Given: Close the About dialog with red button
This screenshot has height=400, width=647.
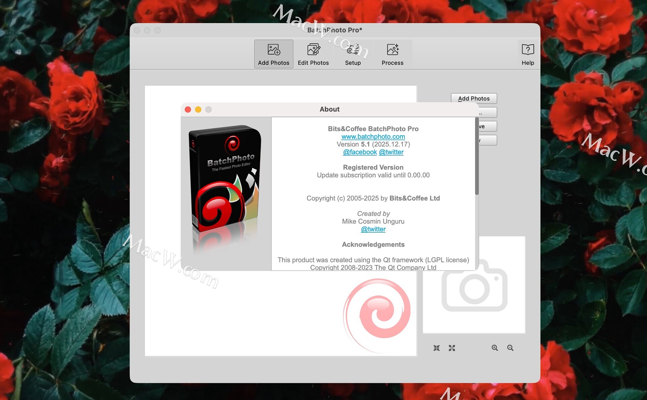Looking at the screenshot, I should click(188, 109).
